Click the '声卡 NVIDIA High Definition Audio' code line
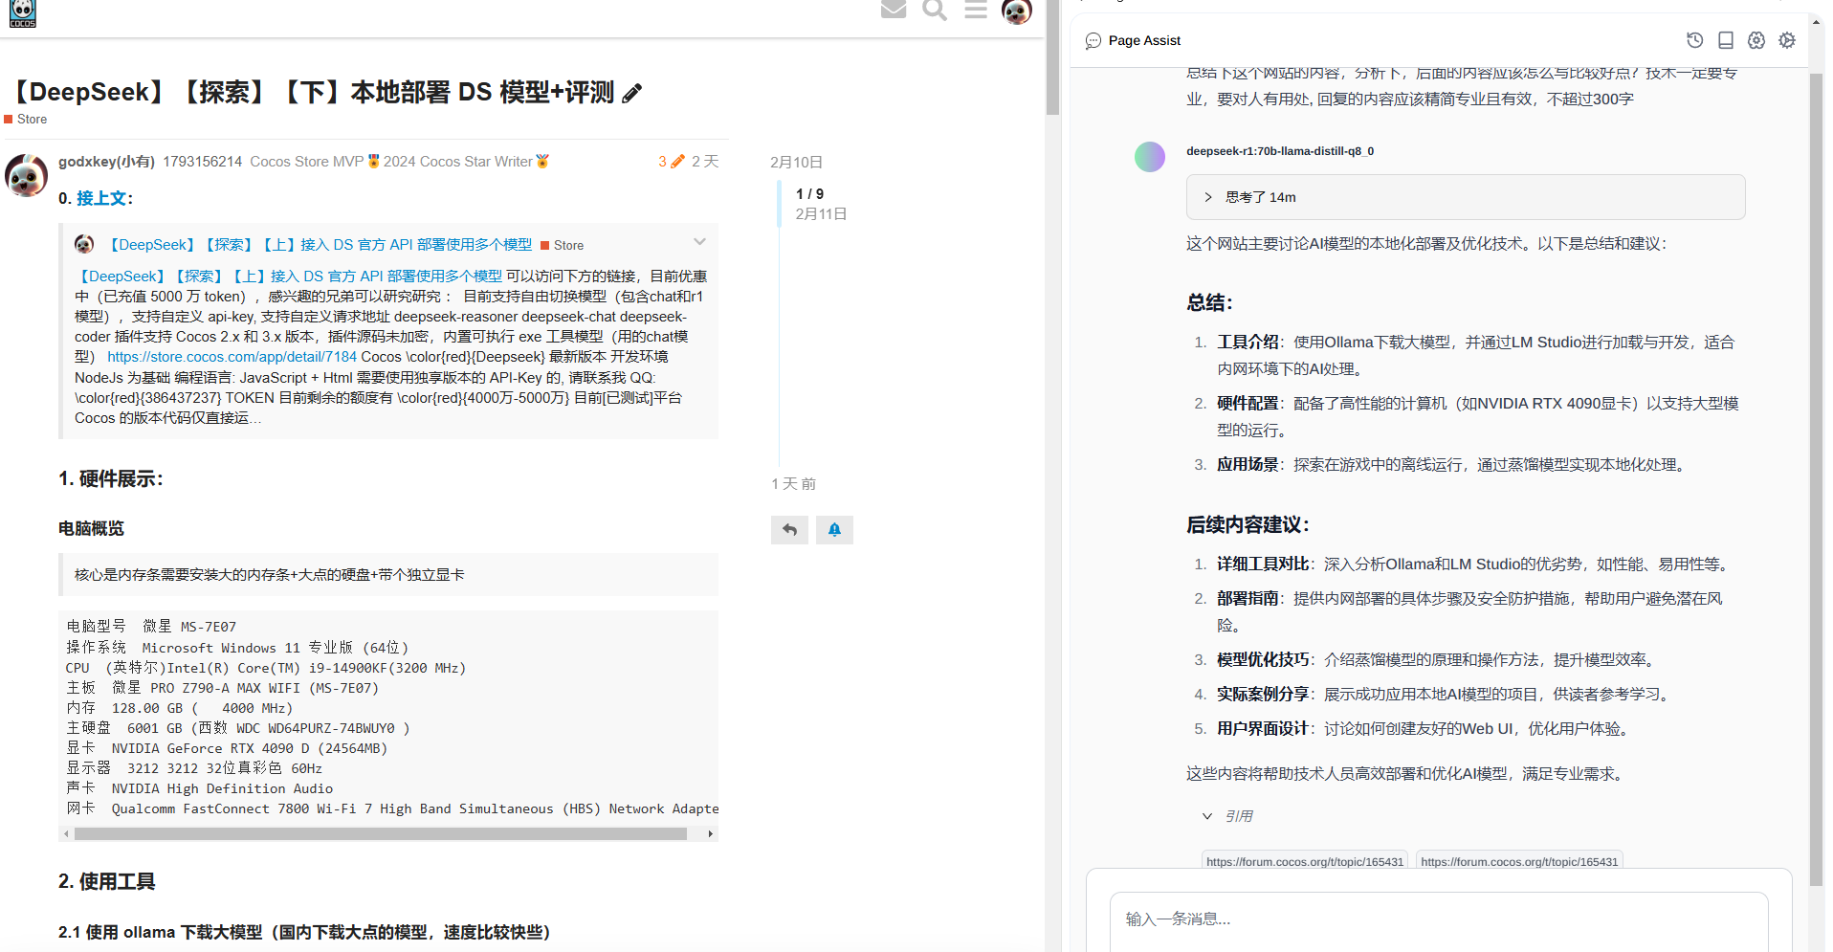Image resolution: width=1833 pixels, height=952 pixels. coord(199,788)
